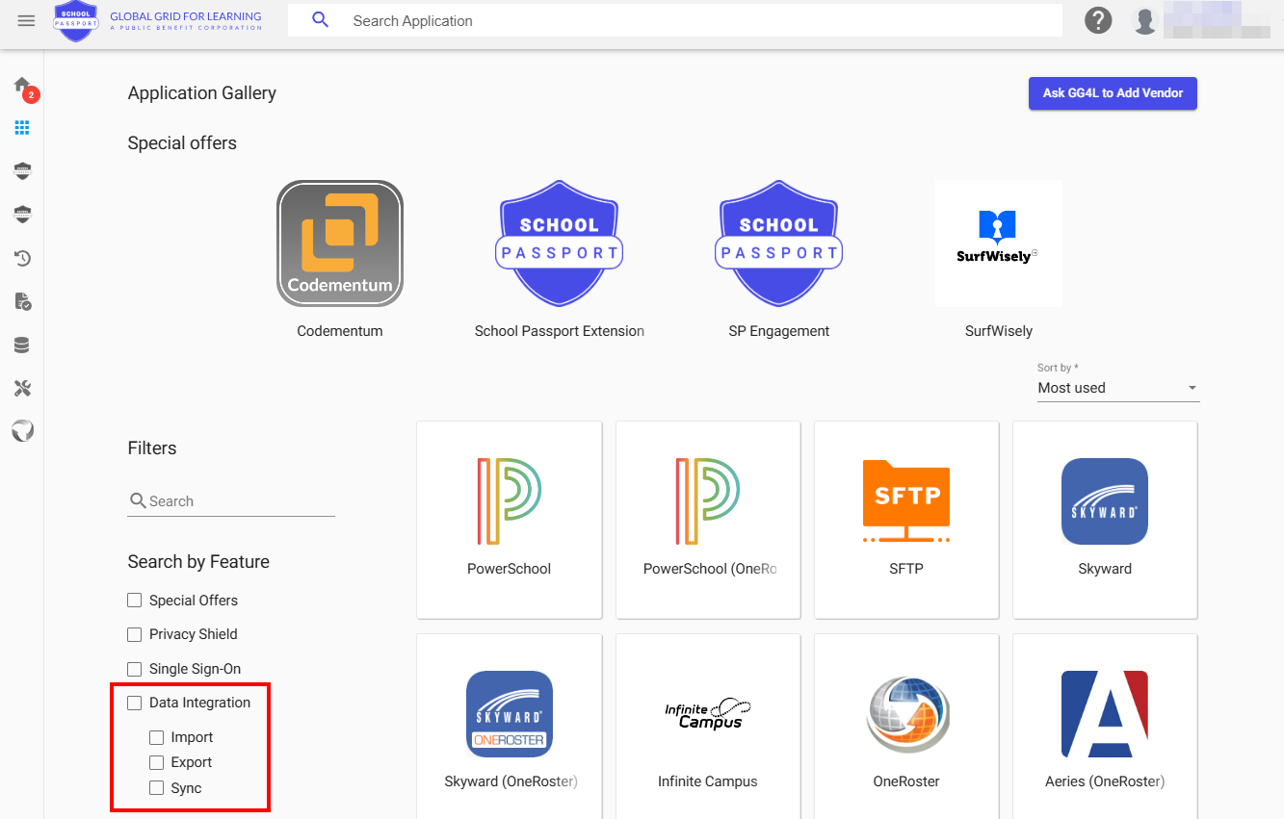Click the user profile avatar icon
This screenshot has width=1284, height=819.
1144,20
